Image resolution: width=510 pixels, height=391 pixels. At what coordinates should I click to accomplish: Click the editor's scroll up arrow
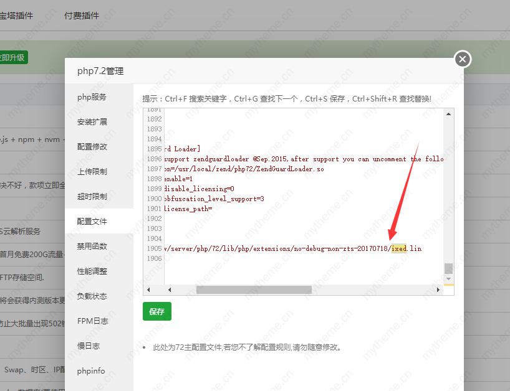(448, 114)
